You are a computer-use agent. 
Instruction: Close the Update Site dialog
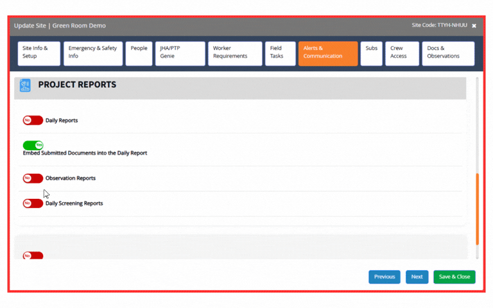coord(474,26)
